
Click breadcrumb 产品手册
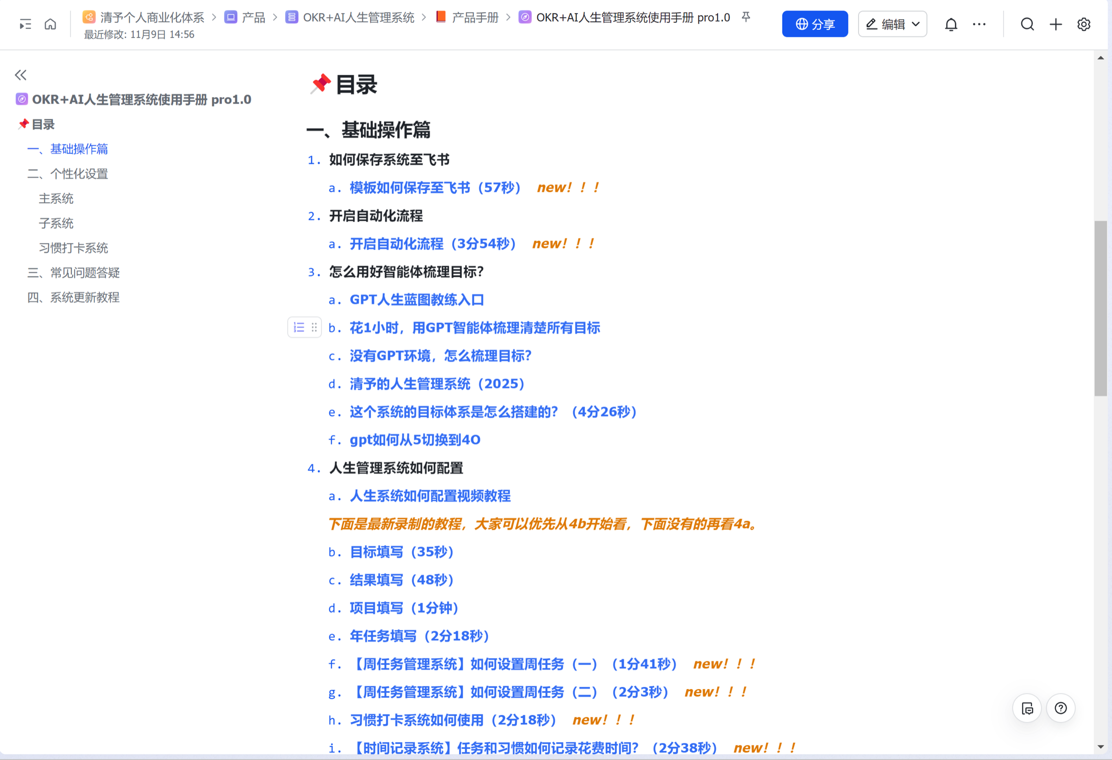(x=475, y=17)
